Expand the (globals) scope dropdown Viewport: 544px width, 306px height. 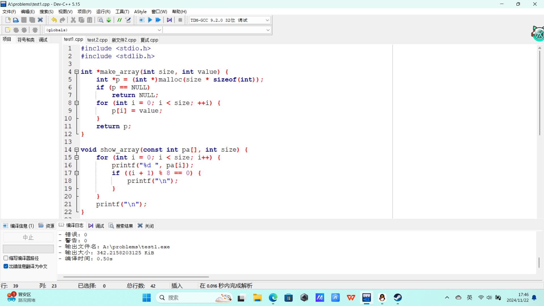tap(159, 30)
